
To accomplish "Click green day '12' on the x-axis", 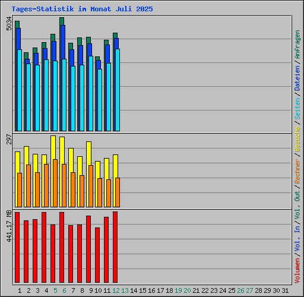I will (x=116, y=290).
